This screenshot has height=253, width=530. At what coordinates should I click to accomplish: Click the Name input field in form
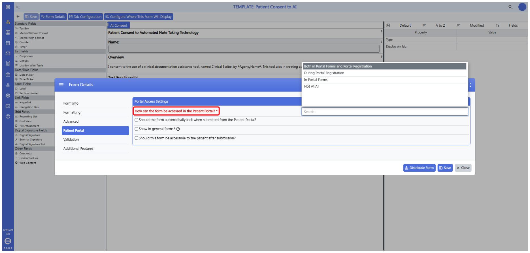[244, 49]
